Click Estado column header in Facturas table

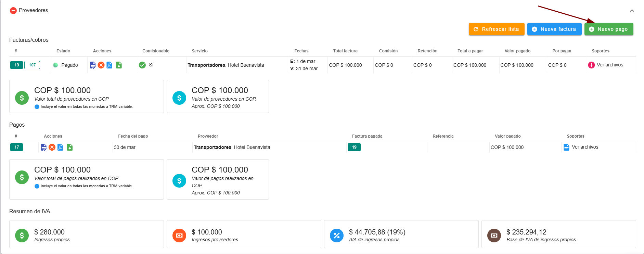coord(63,51)
